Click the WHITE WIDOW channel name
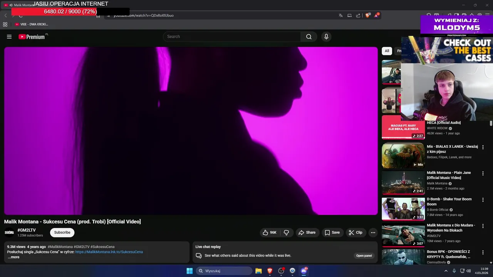 click(x=437, y=128)
